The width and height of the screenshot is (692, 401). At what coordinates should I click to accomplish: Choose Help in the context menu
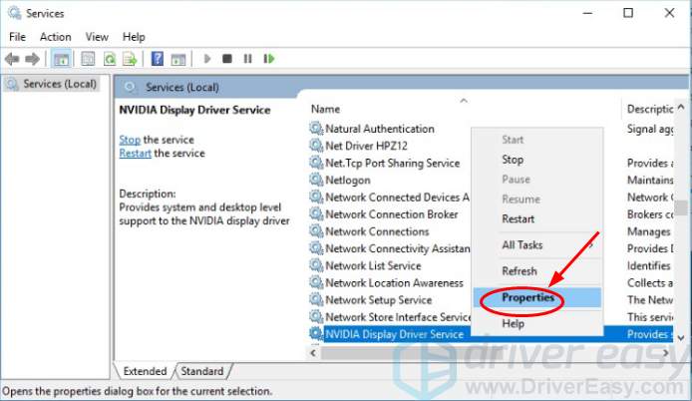[x=537, y=323]
